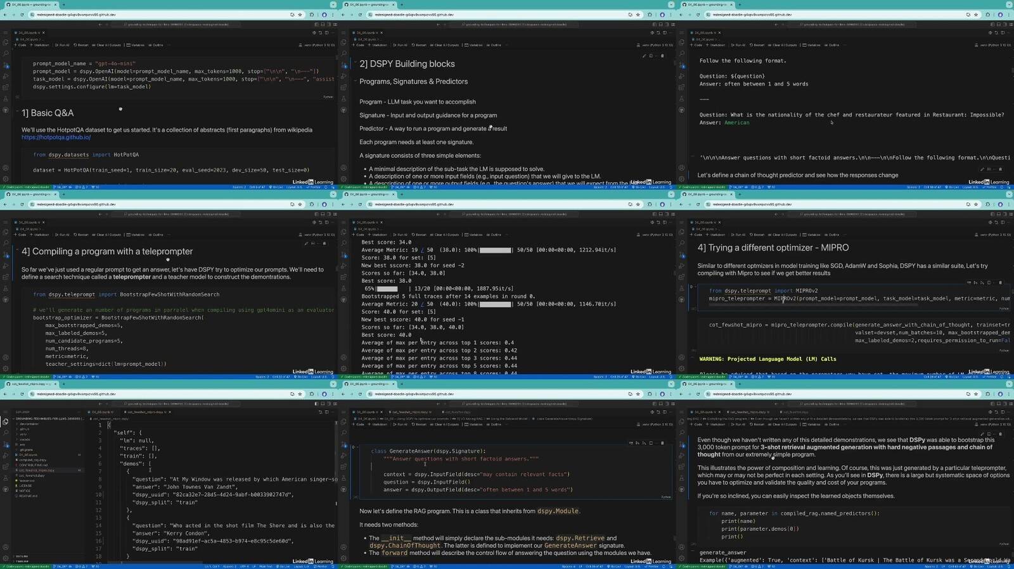Open Run and Debug in Restaurant Impossible window
This screenshot has height=569, width=1014.
(x=682, y=76)
